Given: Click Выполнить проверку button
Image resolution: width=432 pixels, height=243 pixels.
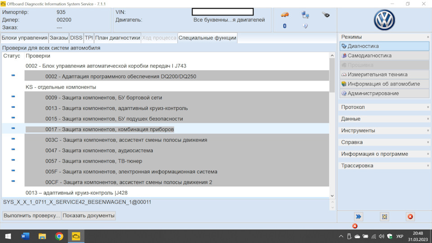Looking at the screenshot, I should tap(31, 216).
